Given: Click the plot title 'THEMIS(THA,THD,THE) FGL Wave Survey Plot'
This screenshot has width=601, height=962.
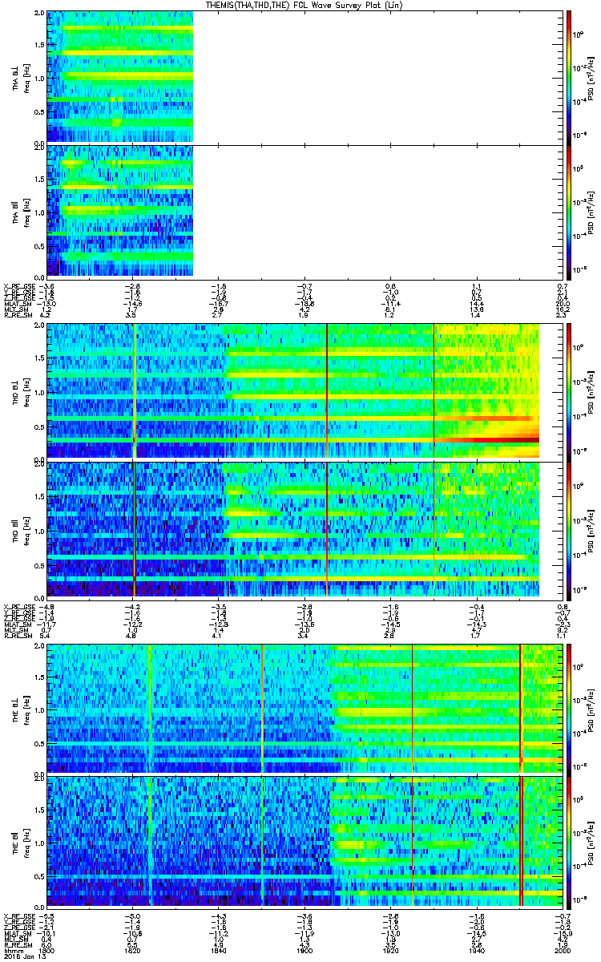Looking at the screenshot, I should (305, 5).
